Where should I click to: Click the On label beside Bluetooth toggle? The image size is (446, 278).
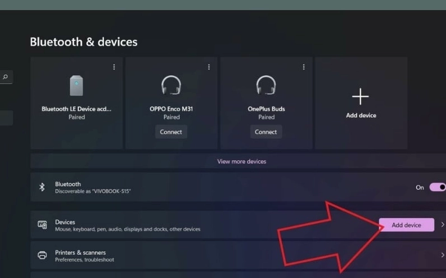(420, 188)
